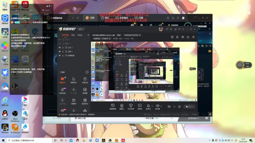Open the 歌词助手 tool

pyautogui.click(x=85, y=101)
